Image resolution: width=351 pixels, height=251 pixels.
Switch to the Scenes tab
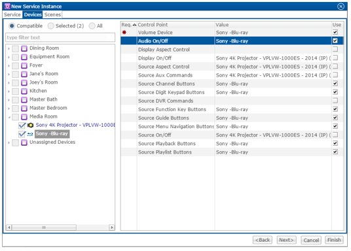pos(52,14)
